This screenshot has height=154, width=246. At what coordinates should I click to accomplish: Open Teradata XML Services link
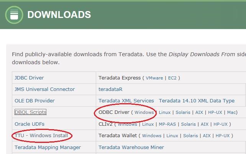(126, 101)
